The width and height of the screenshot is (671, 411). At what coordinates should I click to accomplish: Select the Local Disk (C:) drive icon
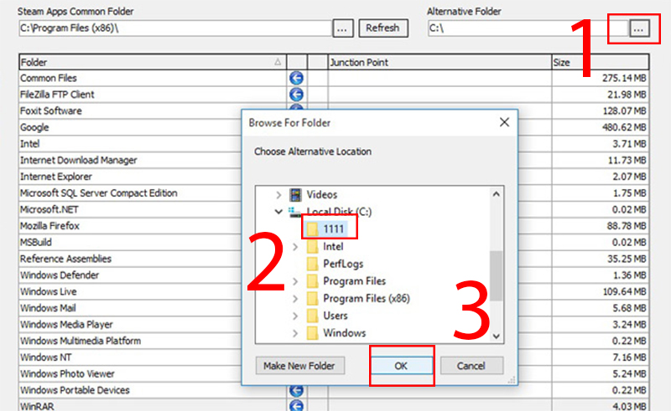[294, 212]
